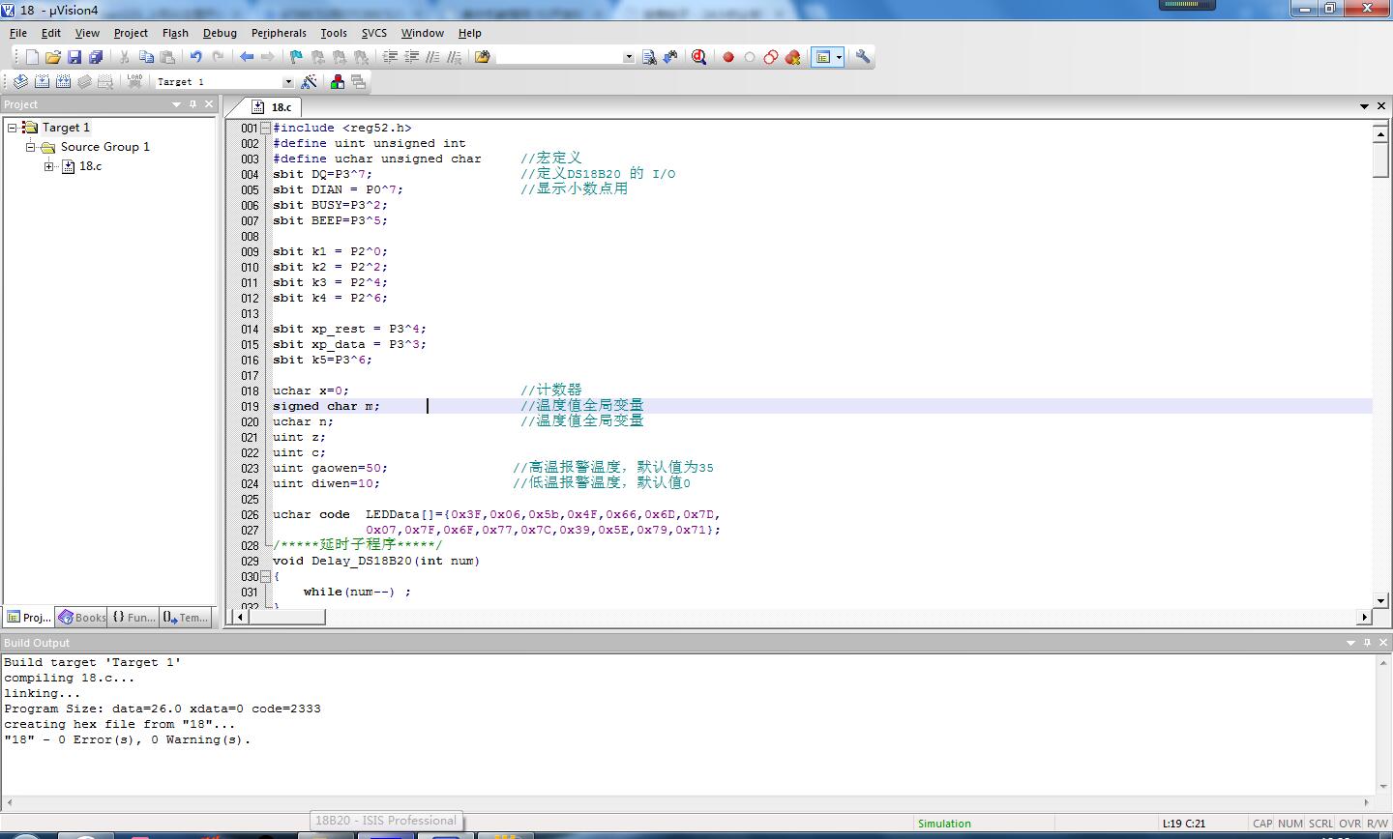Open Build Output panel dropdown arrow

(1350, 643)
